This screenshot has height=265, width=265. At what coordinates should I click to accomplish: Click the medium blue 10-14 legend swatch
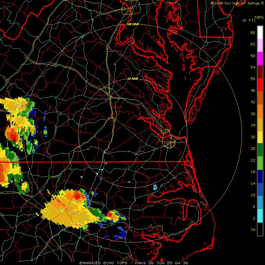click(x=260, y=189)
